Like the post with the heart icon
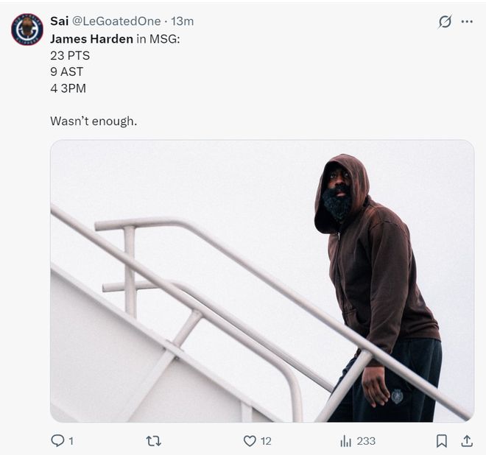 (x=250, y=440)
